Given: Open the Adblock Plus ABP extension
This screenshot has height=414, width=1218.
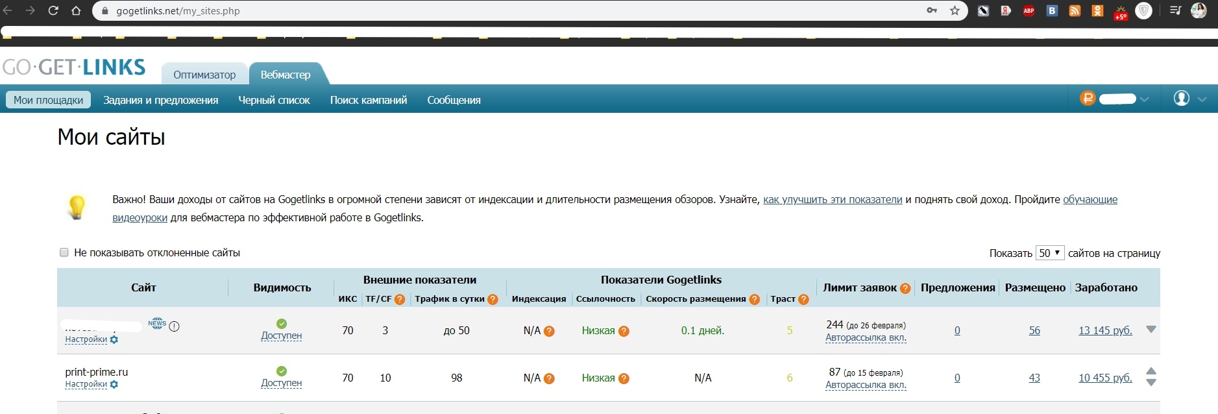Looking at the screenshot, I should click(x=1029, y=10).
